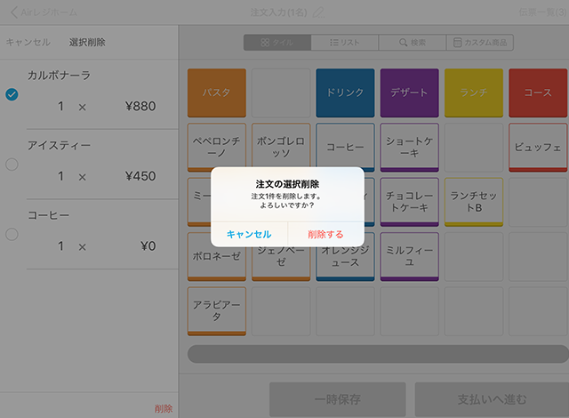Image resolution: width=569 pixels, height=418 pixels.
Task: Open 伝票一覧(3) slip list
Action: click(x=543, y=12)
